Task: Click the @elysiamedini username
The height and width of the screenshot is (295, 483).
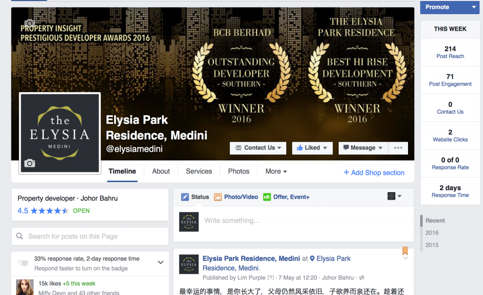Action: [x=134, y=149]
